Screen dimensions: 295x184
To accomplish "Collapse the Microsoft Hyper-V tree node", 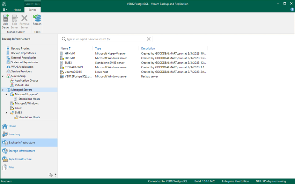I will point(6,94).
